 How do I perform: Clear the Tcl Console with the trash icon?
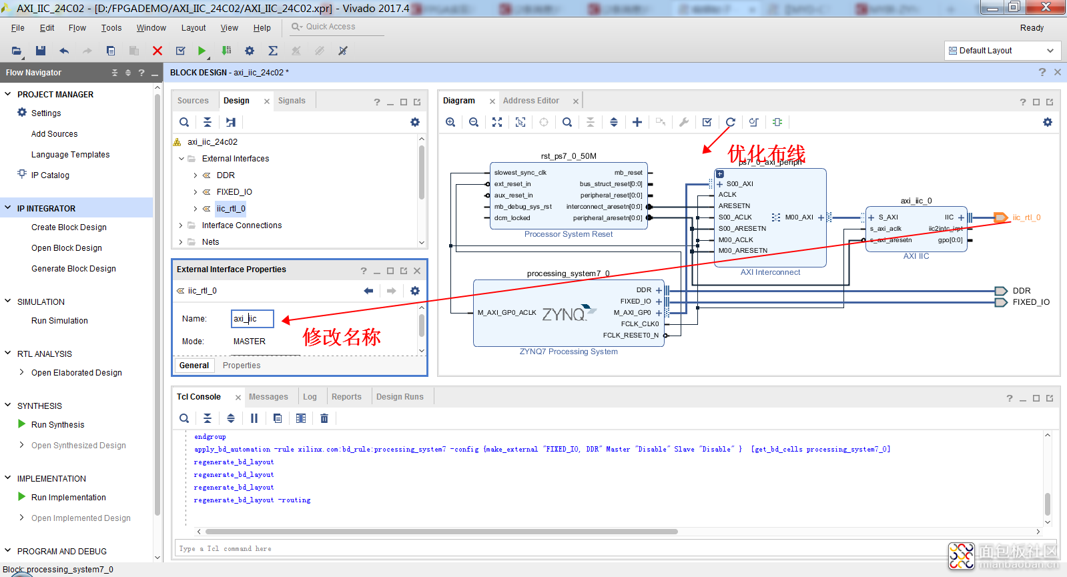coord(324,418)
